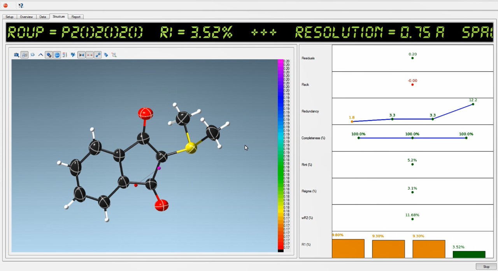Switch to the Setup tab
This screenshot has height=271, width=498.
click(x=9, y=16)
